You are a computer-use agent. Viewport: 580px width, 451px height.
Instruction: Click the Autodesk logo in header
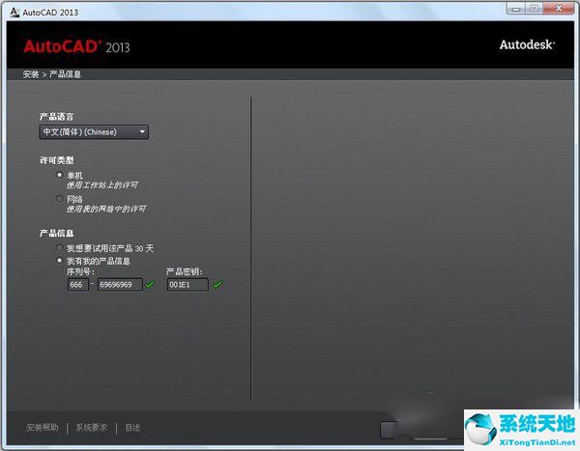click(x=527, y=44)
